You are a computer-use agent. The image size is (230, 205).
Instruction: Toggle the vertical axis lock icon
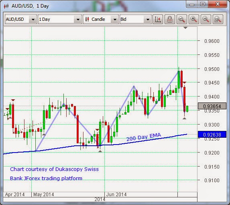point(170,19)
